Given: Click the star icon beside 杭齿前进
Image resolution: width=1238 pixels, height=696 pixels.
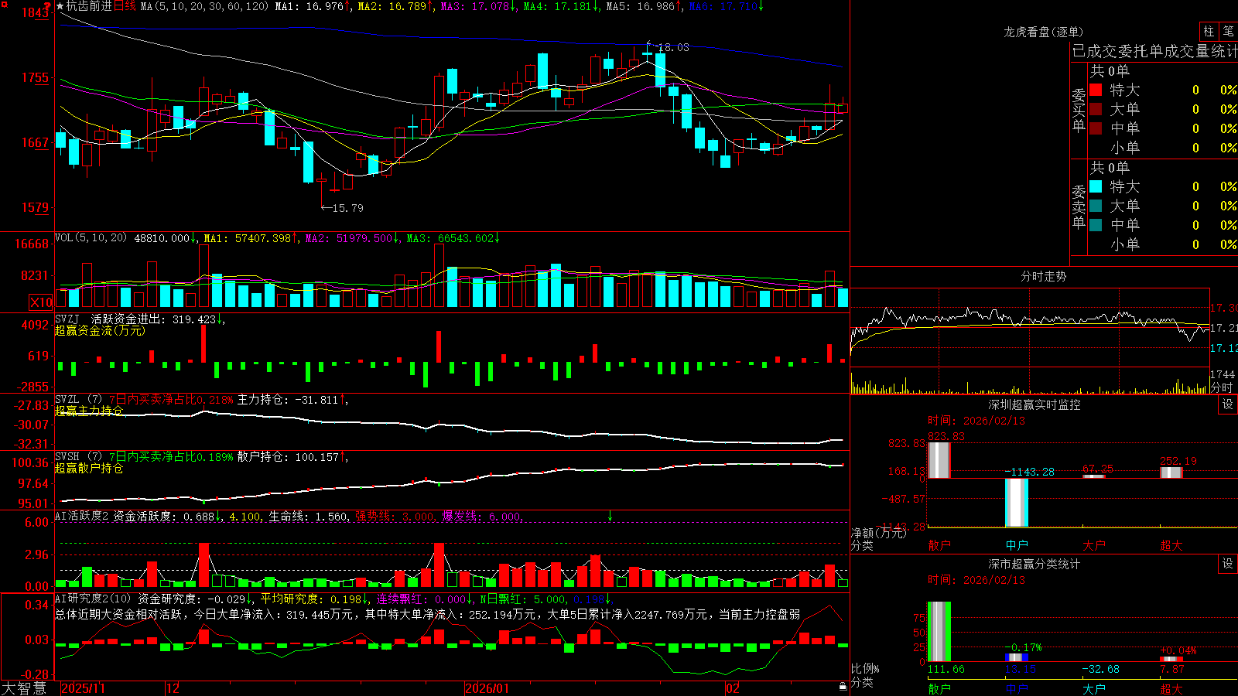Looking at the screenshot, I should (x=60, y=6).
